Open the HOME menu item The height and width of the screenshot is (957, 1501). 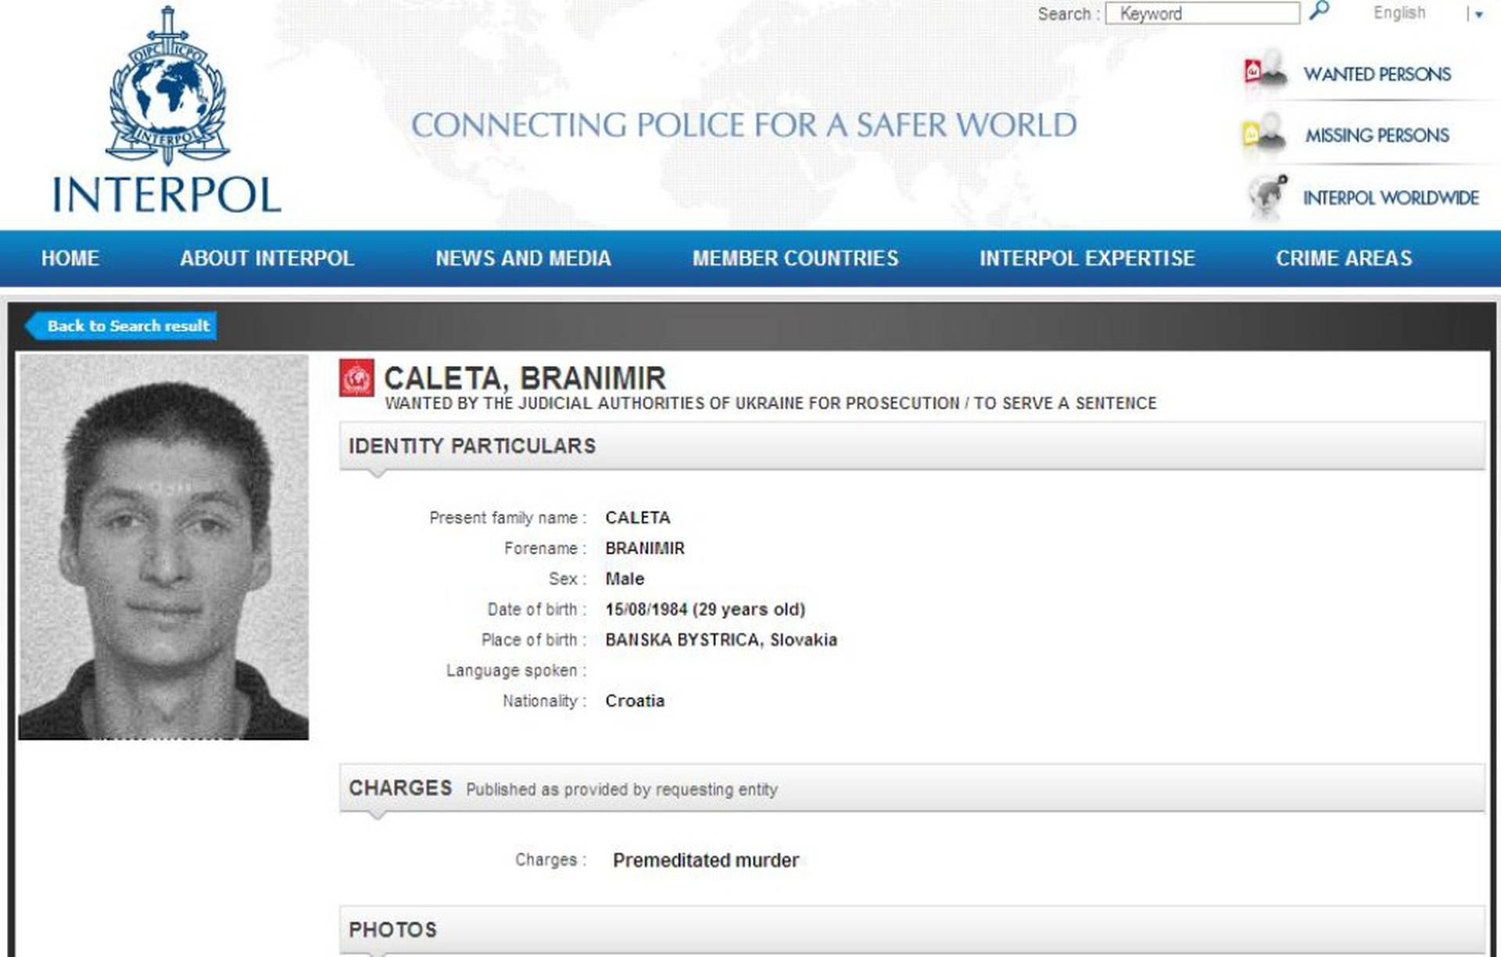click(70, 259)
